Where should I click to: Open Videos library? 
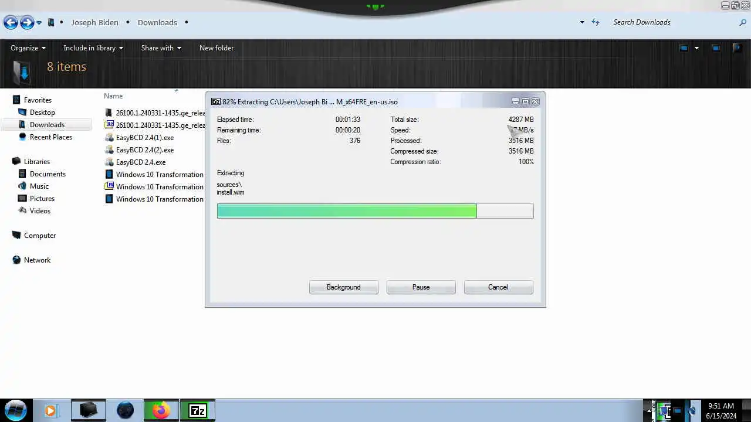[40, 211]
